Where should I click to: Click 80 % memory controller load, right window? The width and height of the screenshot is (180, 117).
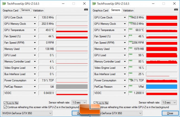(x=136, y=61)
